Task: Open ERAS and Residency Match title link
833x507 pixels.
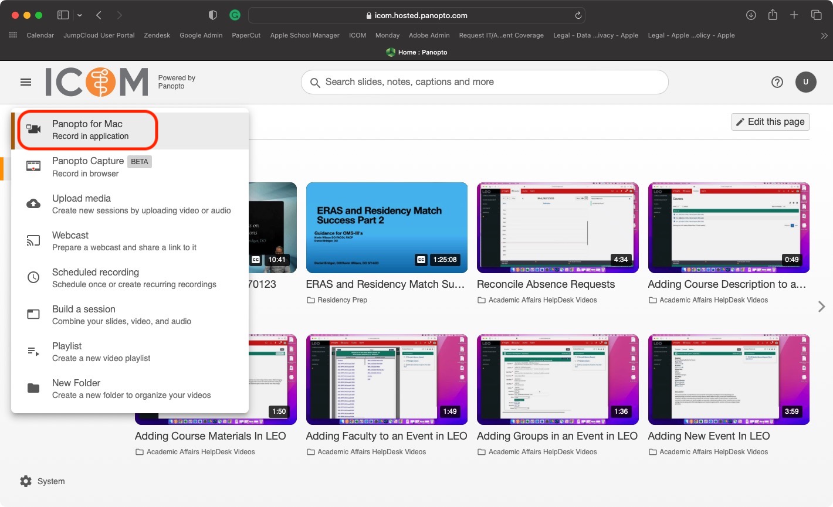Action: click(385, 284)
